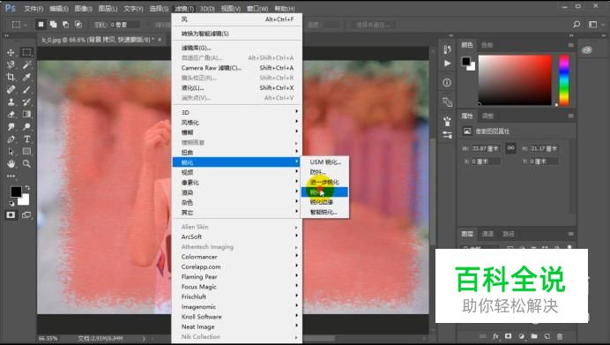610x345 pixels.
Task: Choose USM 锐化 from the sharpen submenu
Action: (x=325, y=162)
